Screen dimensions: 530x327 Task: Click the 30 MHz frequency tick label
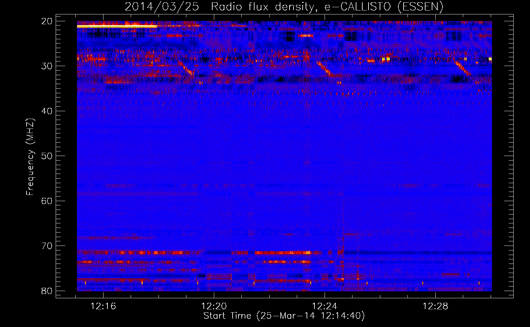pyautogui.click(x=47, y=66)
